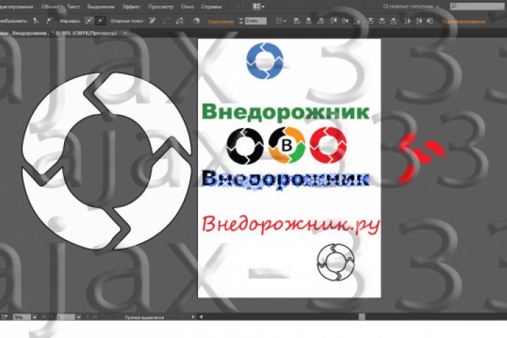507x338 pixels.
Task: Select the black circular arrows logo
Action: coord(246,146)
